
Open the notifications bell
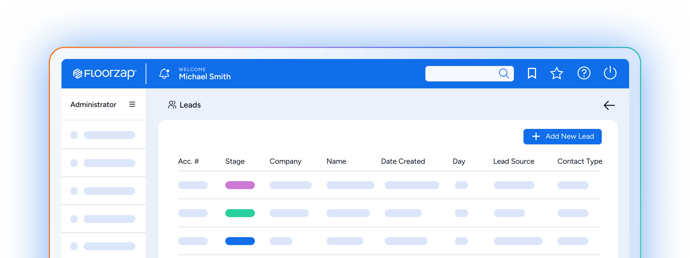[164, 73]
